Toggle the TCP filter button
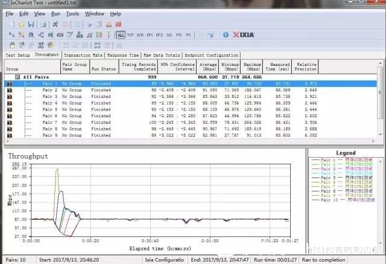The width and height of the screenshot is (386, 264). tap(130, 35)
